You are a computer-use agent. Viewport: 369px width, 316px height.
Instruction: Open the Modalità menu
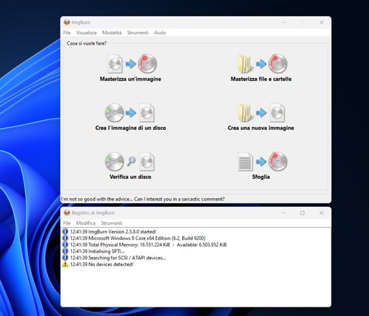point(112,33)
